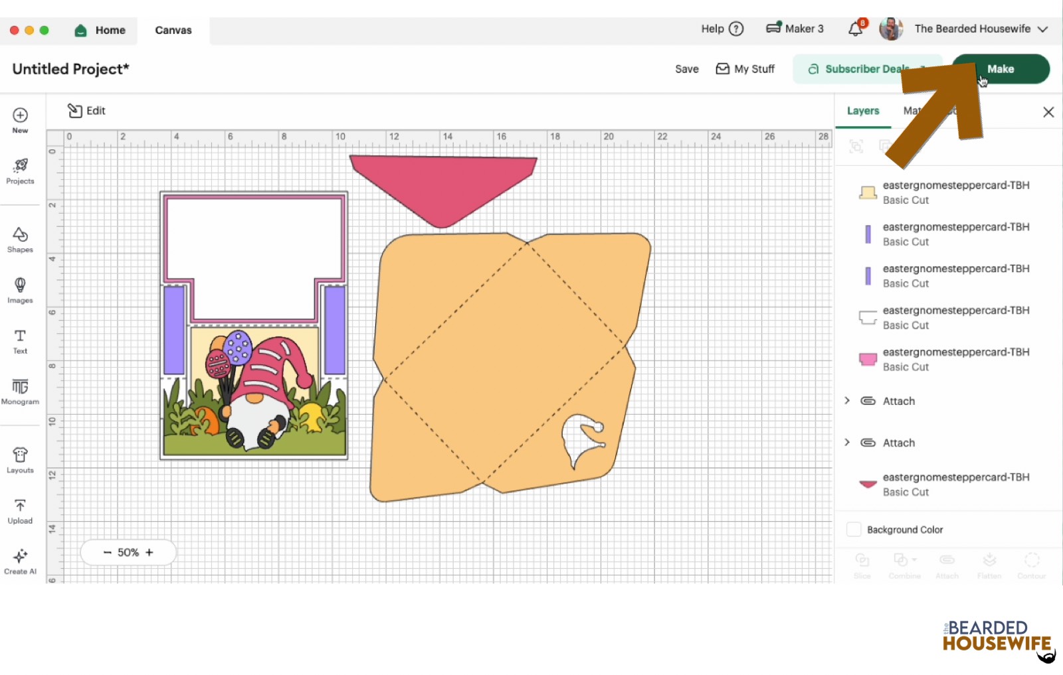Open the Images library
The height and width of the screenshot is (675, 1063).
click(20, 291)
